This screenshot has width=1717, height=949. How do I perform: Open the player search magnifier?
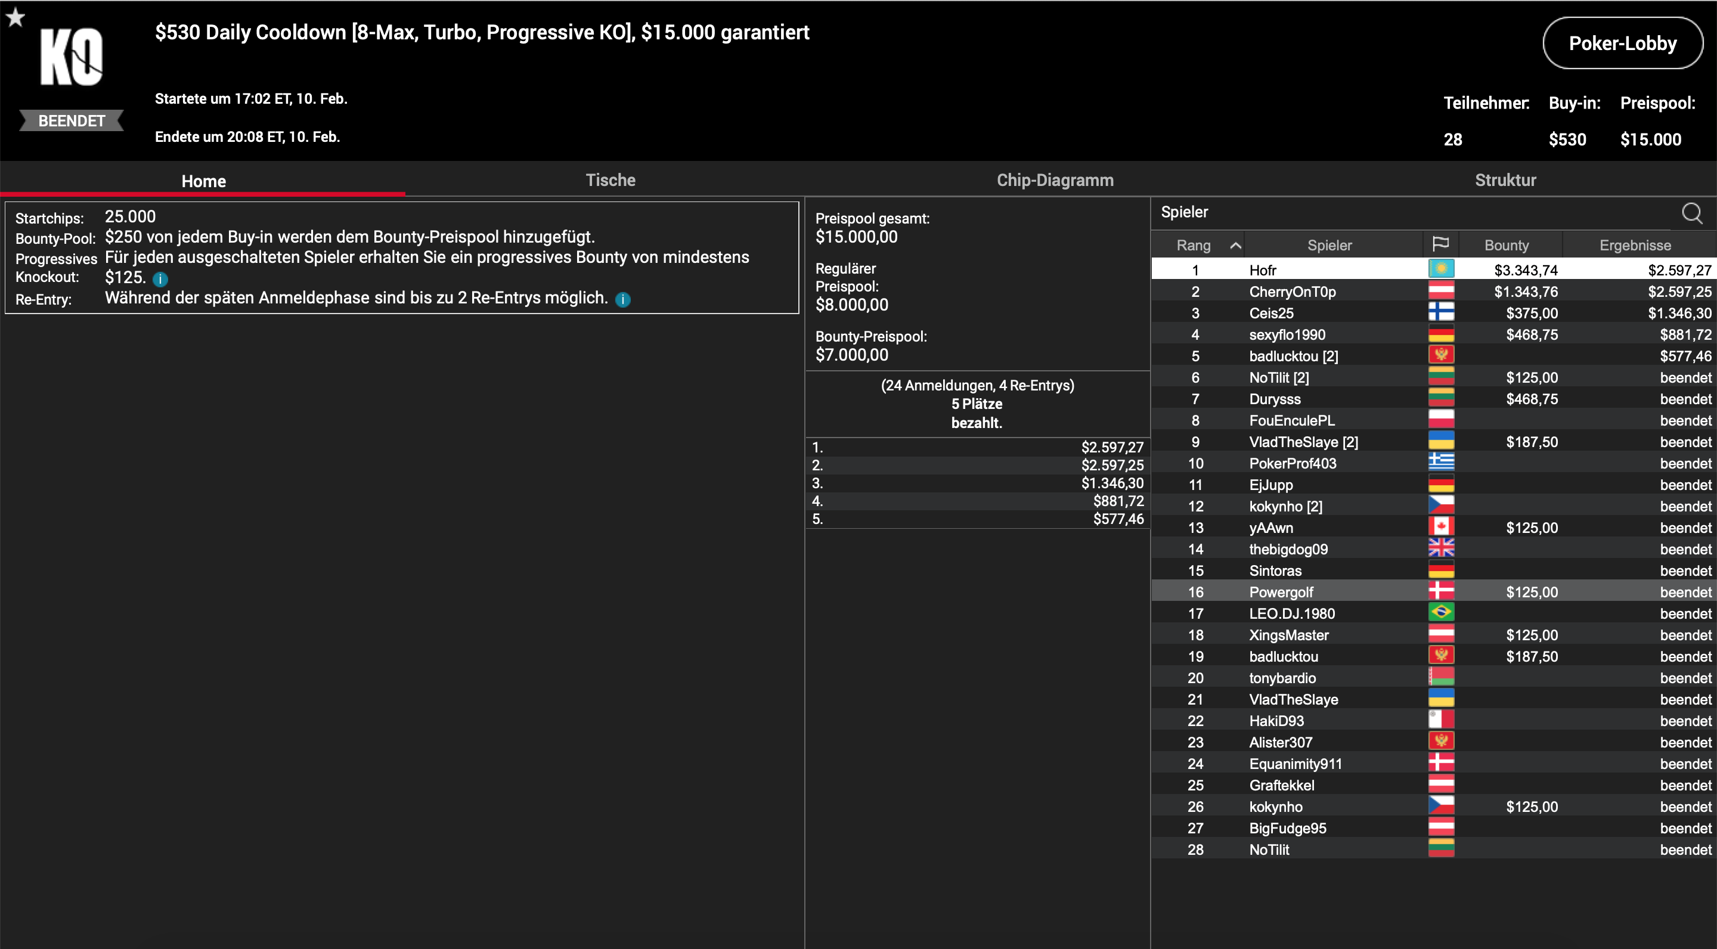pyautogui.click(x=1692, y=213)
